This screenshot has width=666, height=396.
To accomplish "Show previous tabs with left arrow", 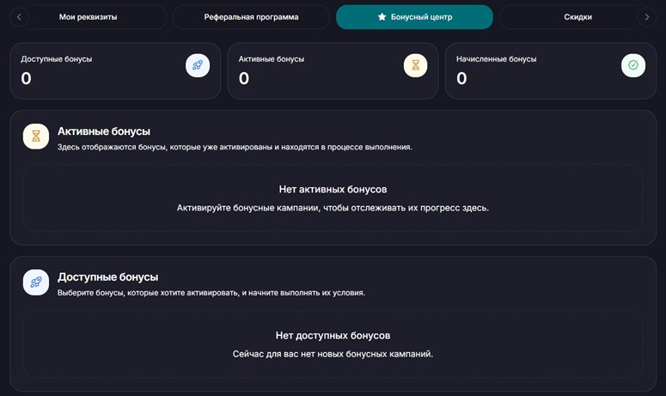I will click(x=19, y=17).
